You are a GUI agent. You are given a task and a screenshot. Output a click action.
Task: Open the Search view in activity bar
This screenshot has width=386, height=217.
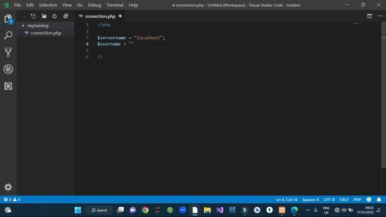pos(8,36)
